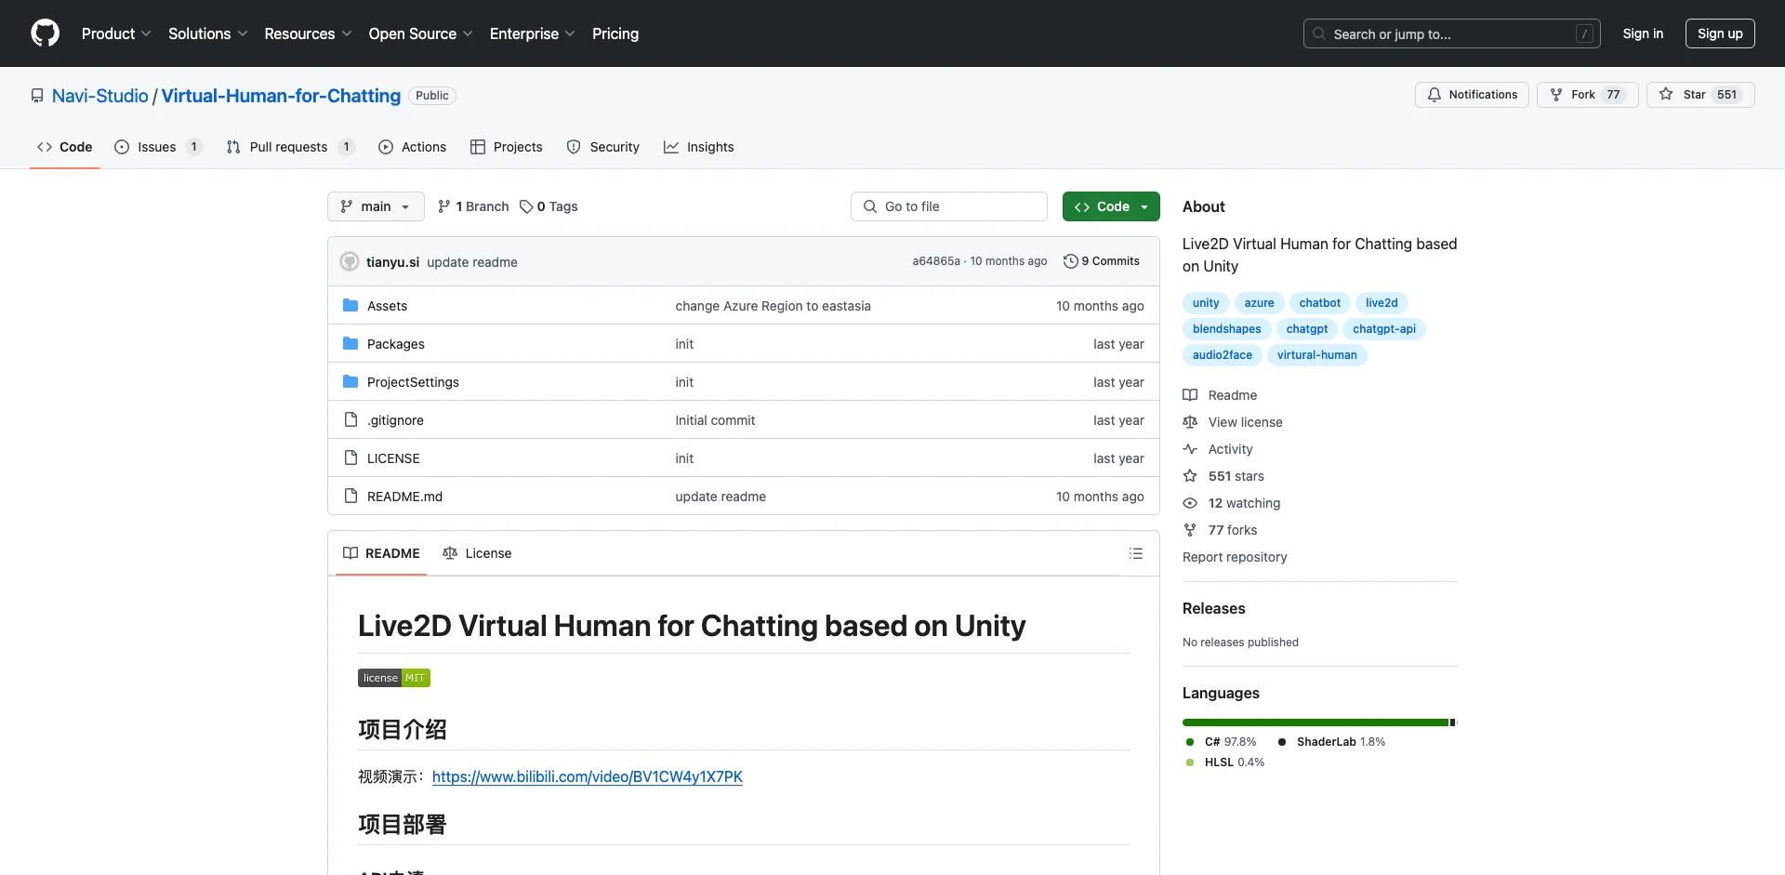Screen dimensions: 1785x875
Task: Expand the Product menu
Action: [116, 33]
